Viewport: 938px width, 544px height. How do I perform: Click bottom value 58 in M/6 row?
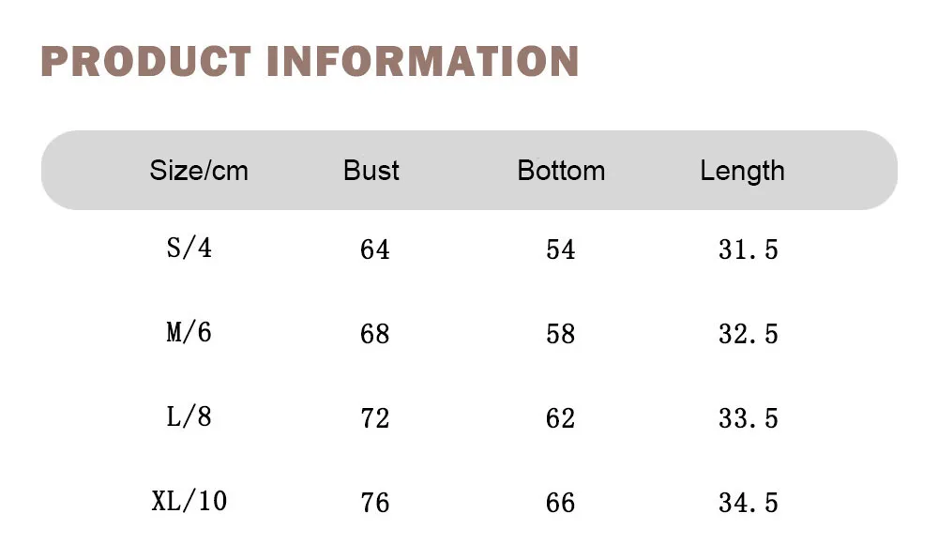click(x=560, y=334)
